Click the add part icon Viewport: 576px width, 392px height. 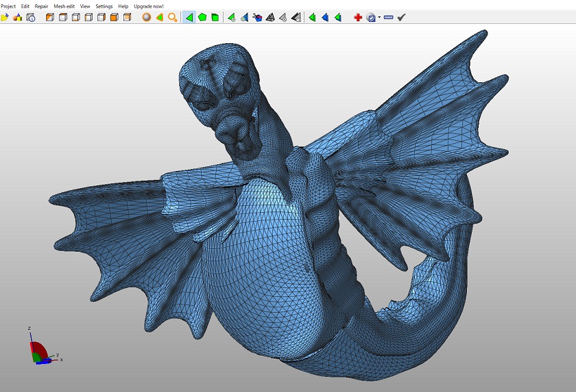tap(18, 17)
